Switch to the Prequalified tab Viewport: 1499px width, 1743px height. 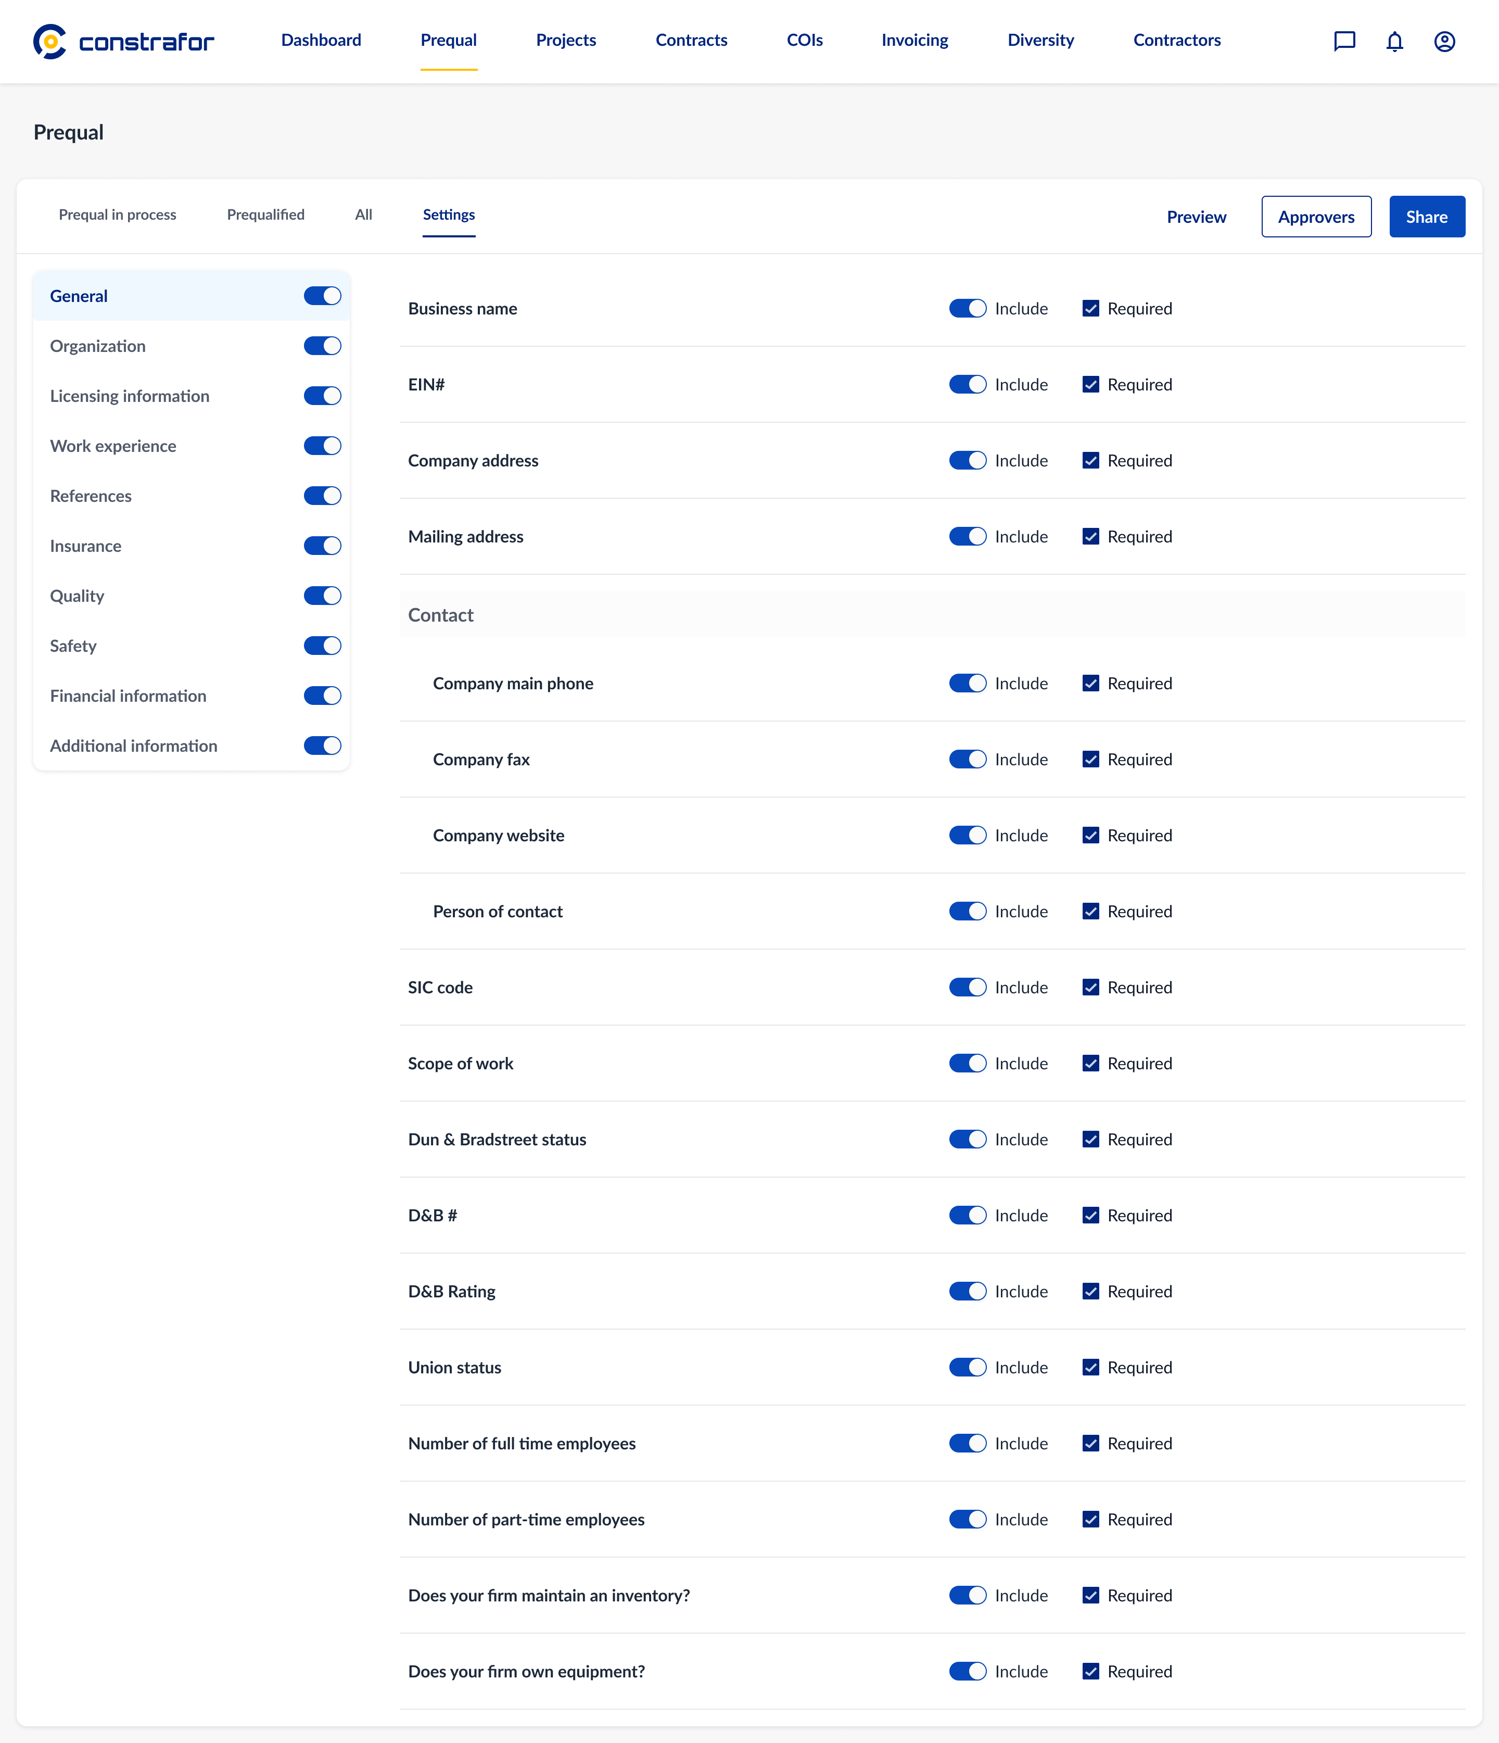tap(266, 214)
